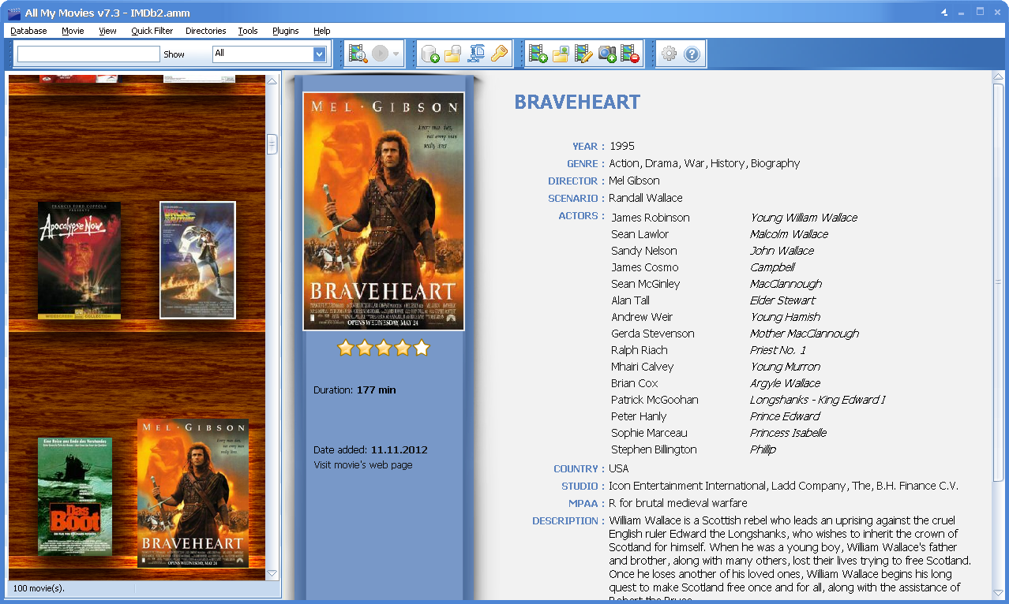Viewport: 1009px width, 604px height.
Task: Click scenario writer Randall Wallace
Action: coord(646,198)
